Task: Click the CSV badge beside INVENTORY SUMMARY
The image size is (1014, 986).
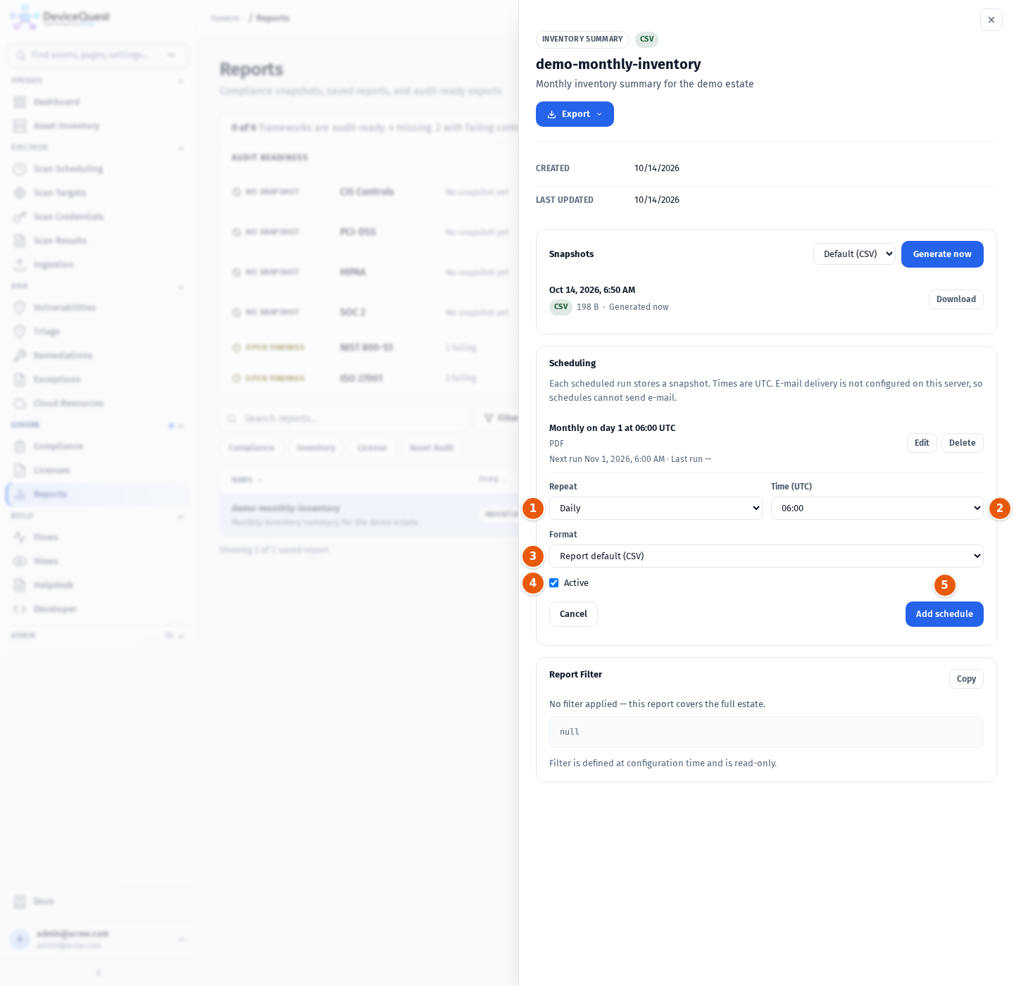Action: pos(646,39)
